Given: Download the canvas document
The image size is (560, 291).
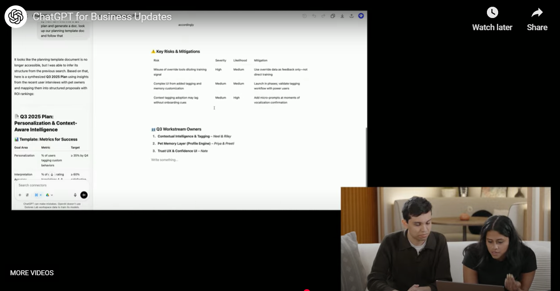Looking at the screenshot, I should tap(342, 16).
